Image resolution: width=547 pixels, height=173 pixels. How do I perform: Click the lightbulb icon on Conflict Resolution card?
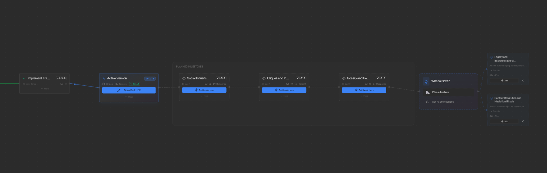tap(491, 98)
